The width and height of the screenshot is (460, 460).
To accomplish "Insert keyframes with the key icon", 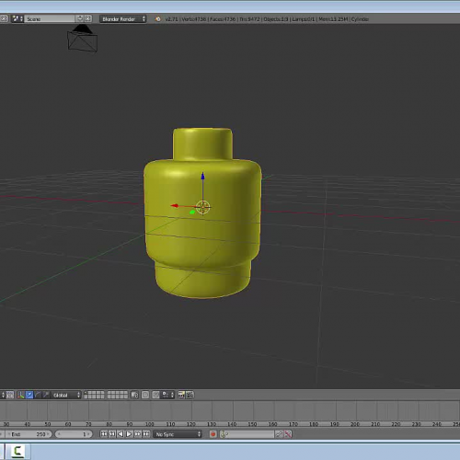I will tap(279, 434).
